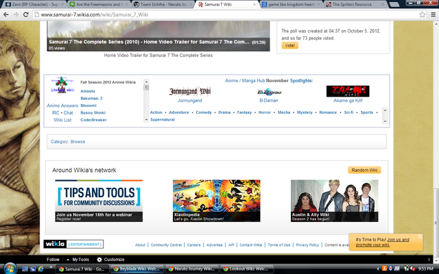Switch to Lookout Wiki taskbar window
The height and width of the screenshot is (274, 439).
246,269
